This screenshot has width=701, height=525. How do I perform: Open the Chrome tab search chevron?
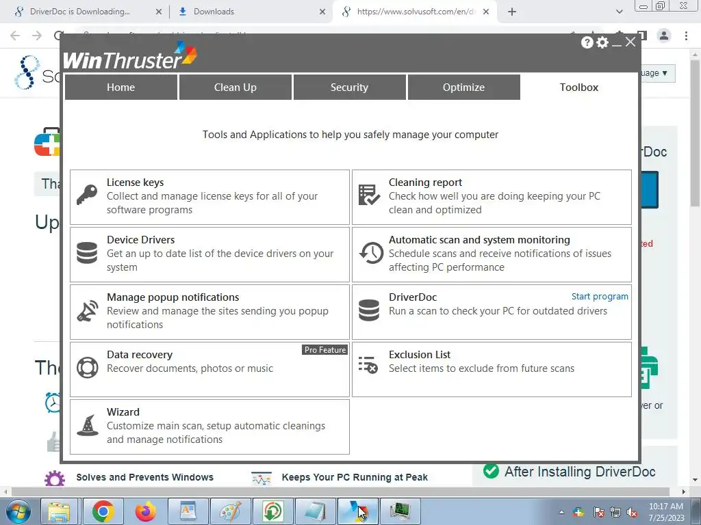[x=619, y=12]
